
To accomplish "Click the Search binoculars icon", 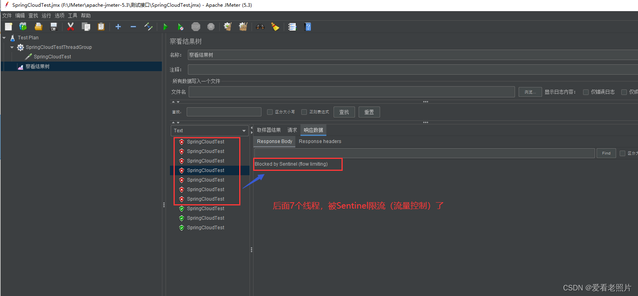I will [260, 27].
